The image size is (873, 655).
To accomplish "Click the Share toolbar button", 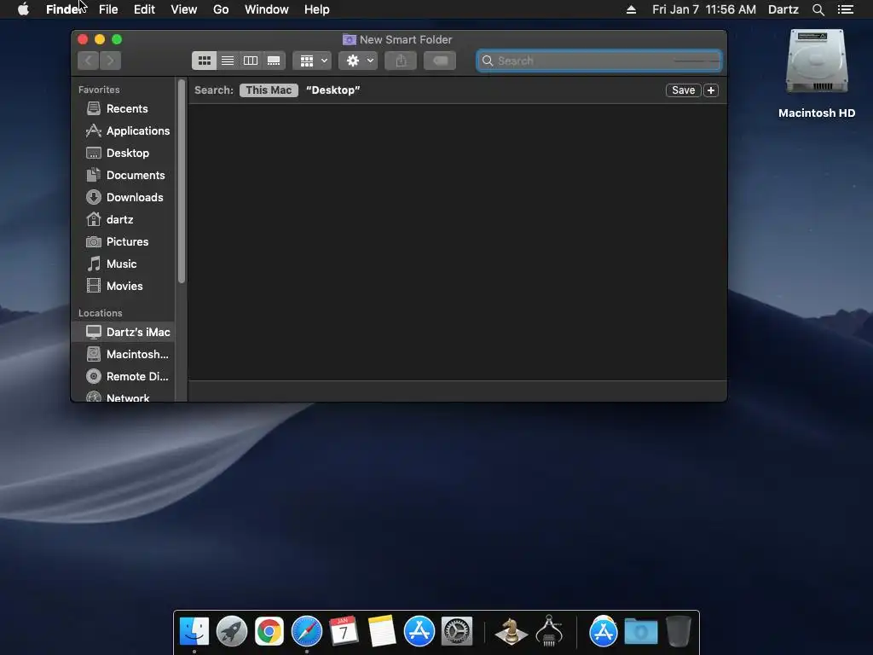I will (401, 61).
